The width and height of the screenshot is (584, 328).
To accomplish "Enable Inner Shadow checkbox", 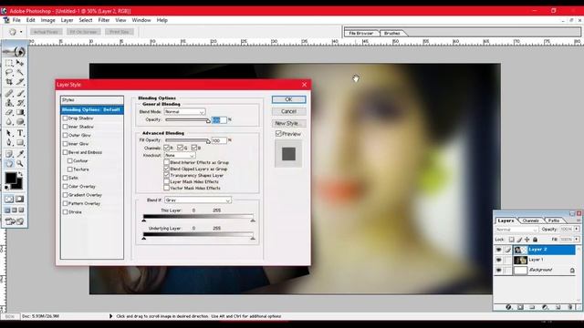I will click(65, 127).
